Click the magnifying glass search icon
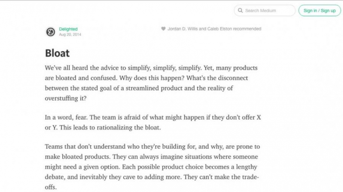Screen dimensions: 343x192 point(241,10)
